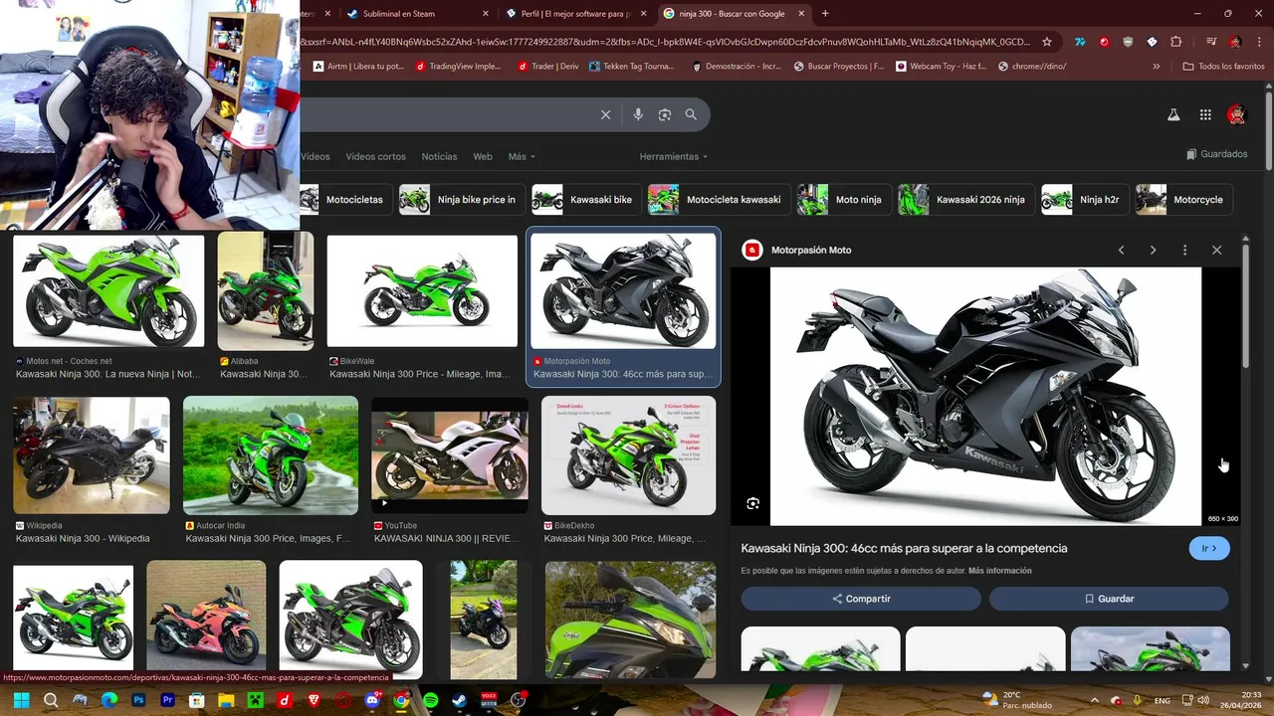Open the new tab plus button
Screen dimensions: 1274x716
click(825, 14)
